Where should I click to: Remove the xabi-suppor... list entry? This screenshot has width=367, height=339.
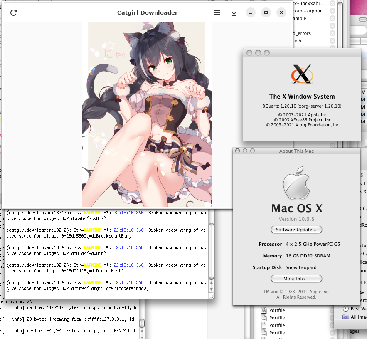333,11
